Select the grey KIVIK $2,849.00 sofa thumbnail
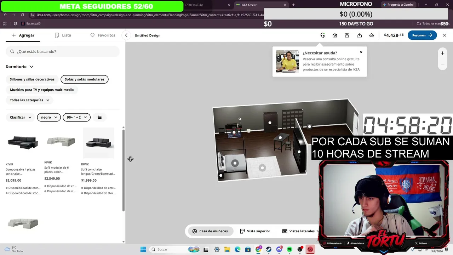 pos(61,141)
